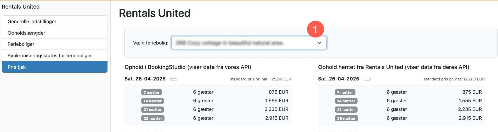The width and height of the screenshot is (498, 132).
Task: Click the 7 nætter badge under Rentals United data
Action: [x=345, y=92]
